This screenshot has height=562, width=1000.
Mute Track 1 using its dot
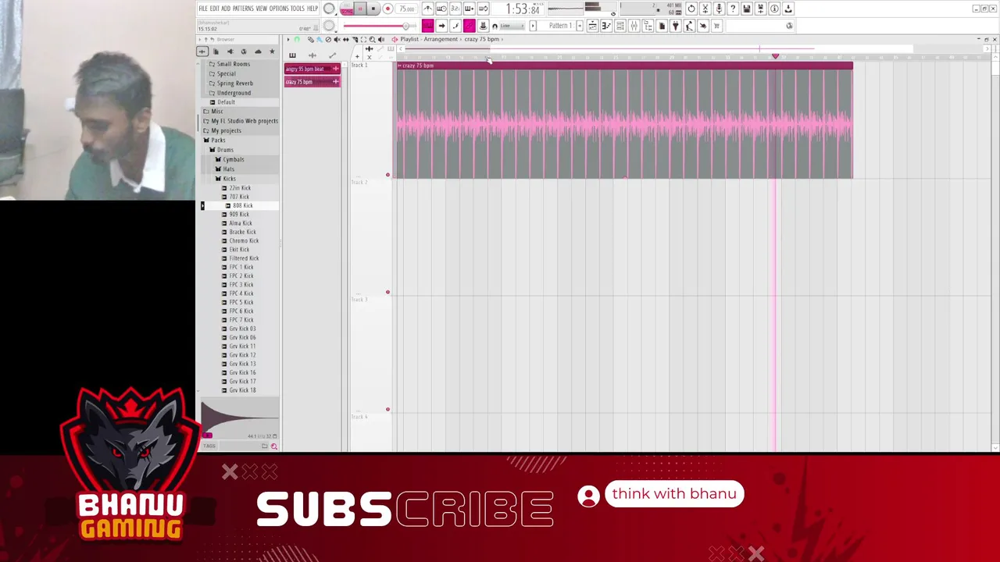(387, 175)
